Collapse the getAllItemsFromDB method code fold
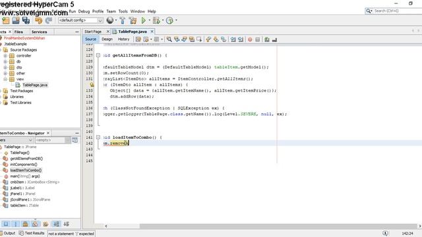422x237 pixels. click(98, 55)
